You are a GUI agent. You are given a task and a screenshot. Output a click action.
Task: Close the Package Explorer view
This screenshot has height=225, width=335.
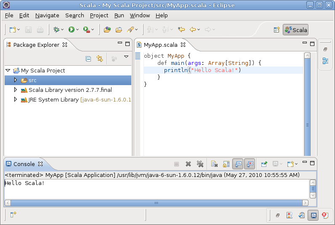coord(65,45)
